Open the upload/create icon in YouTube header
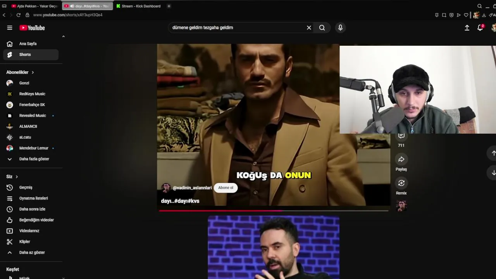Image resolution: width=496 pixels, height=279 pixels. pyautogui.click(x=467, y=28)
